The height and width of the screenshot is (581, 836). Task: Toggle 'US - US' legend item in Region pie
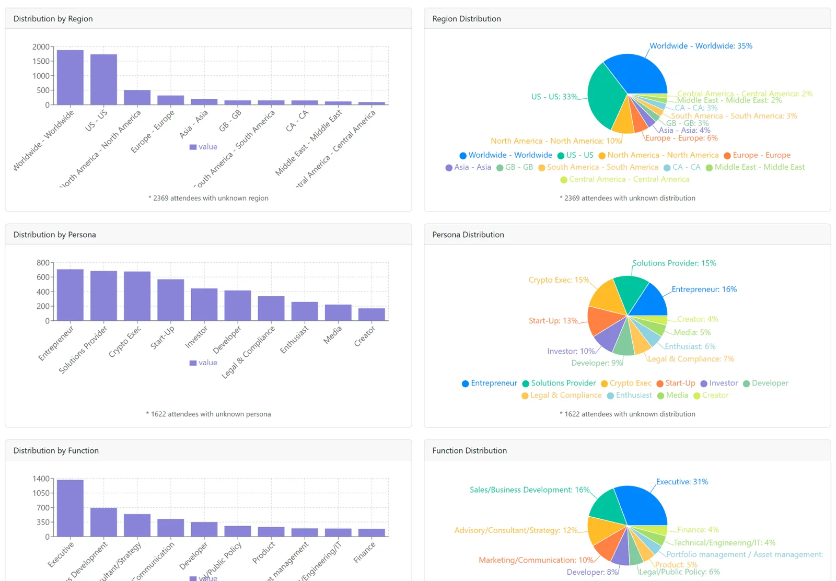(575, 155)
